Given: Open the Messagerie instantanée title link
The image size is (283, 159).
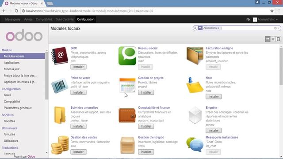Looking at the screenshot, I should coord(222,137).
